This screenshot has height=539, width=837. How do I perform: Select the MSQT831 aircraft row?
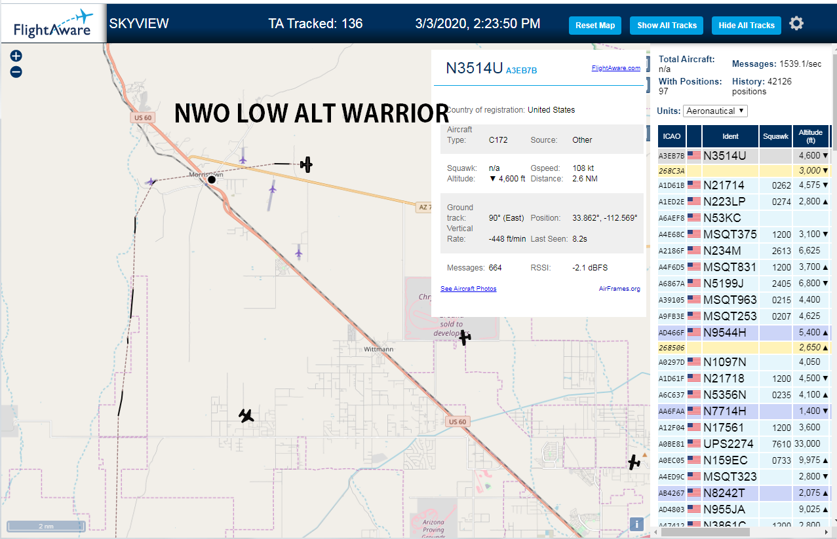coord(744,267)
